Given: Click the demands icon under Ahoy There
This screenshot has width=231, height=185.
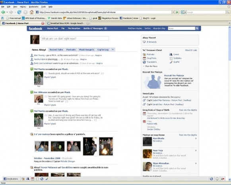Looking at the screenshot, I should (144, 42).
